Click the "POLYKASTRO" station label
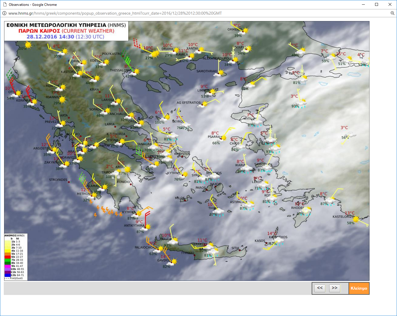This screenshot has width=397, height=316. 112,54
